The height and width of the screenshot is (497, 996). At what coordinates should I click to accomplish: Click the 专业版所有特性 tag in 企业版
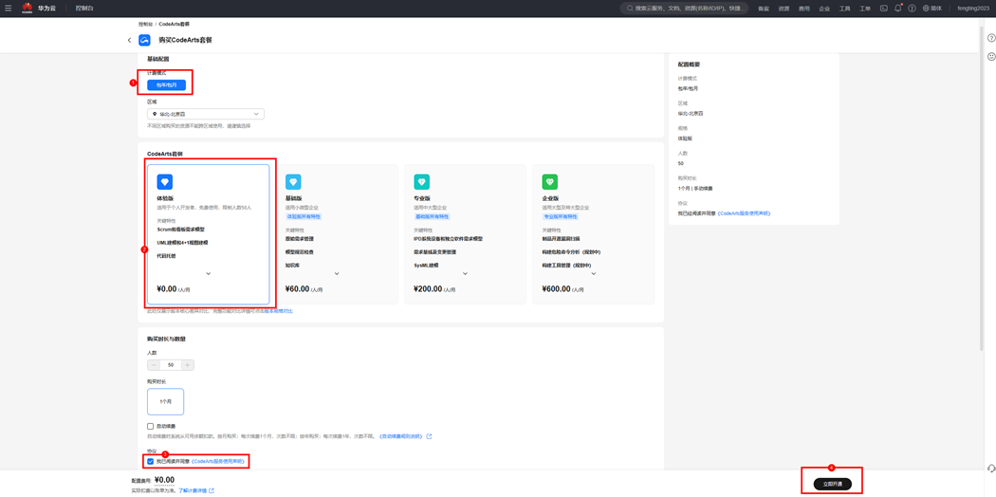561,216
